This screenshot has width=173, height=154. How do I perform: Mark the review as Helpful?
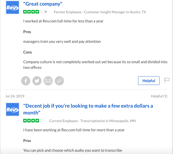[149, 81]
